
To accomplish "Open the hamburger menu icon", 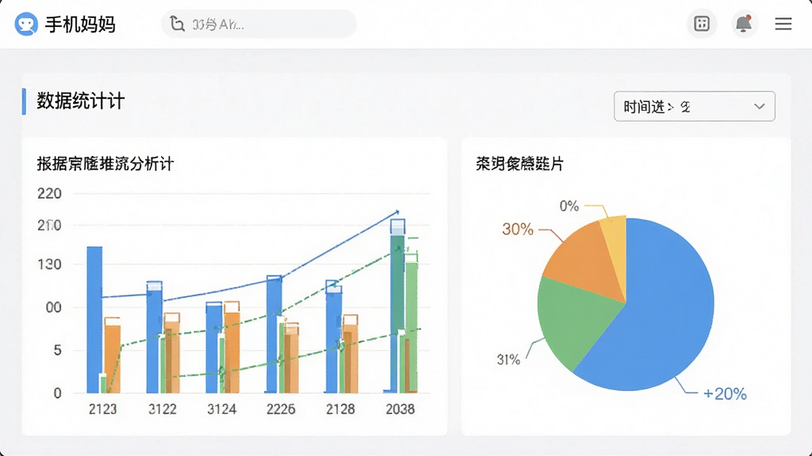I will point(783,24).
